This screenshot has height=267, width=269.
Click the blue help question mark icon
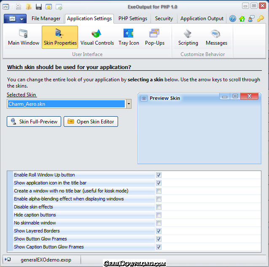pyautogui.click(x=233, y=19)
